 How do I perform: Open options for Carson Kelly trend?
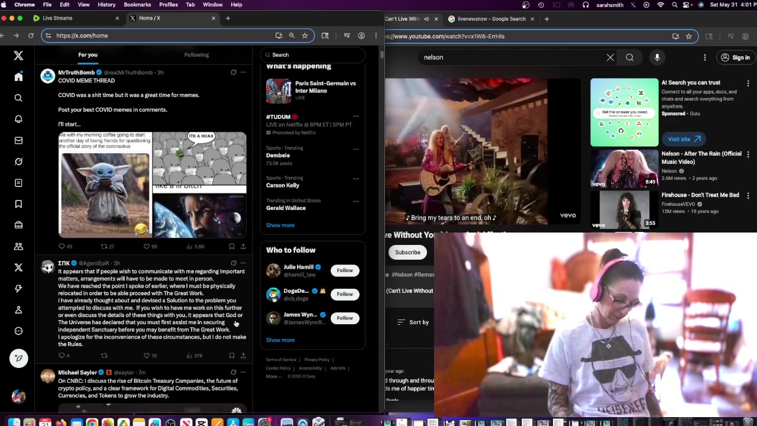click(x=355, y=178)
